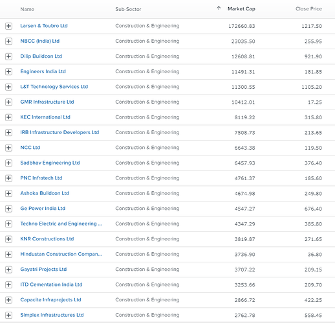Expand the Larsen & Toubro Ltd row

pos(8,26)
